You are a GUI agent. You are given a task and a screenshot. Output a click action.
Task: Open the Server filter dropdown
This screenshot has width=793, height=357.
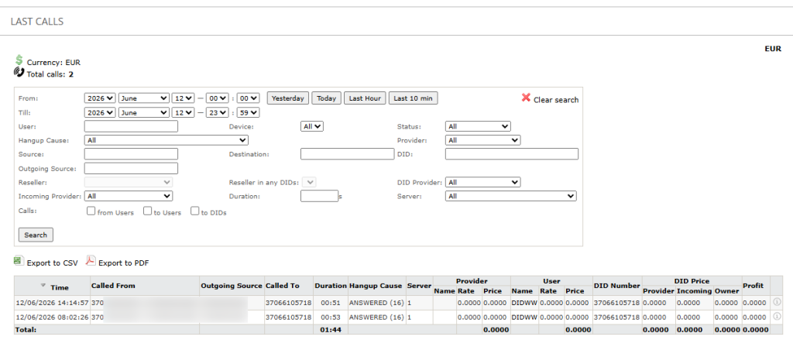coord(511,196)
